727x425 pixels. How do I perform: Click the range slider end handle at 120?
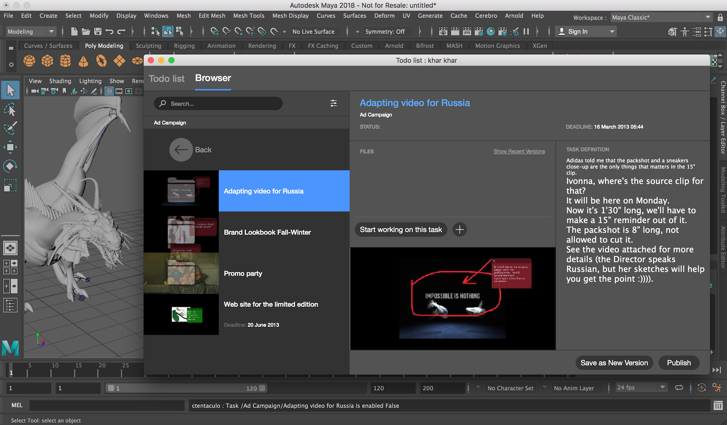point(262,388)
